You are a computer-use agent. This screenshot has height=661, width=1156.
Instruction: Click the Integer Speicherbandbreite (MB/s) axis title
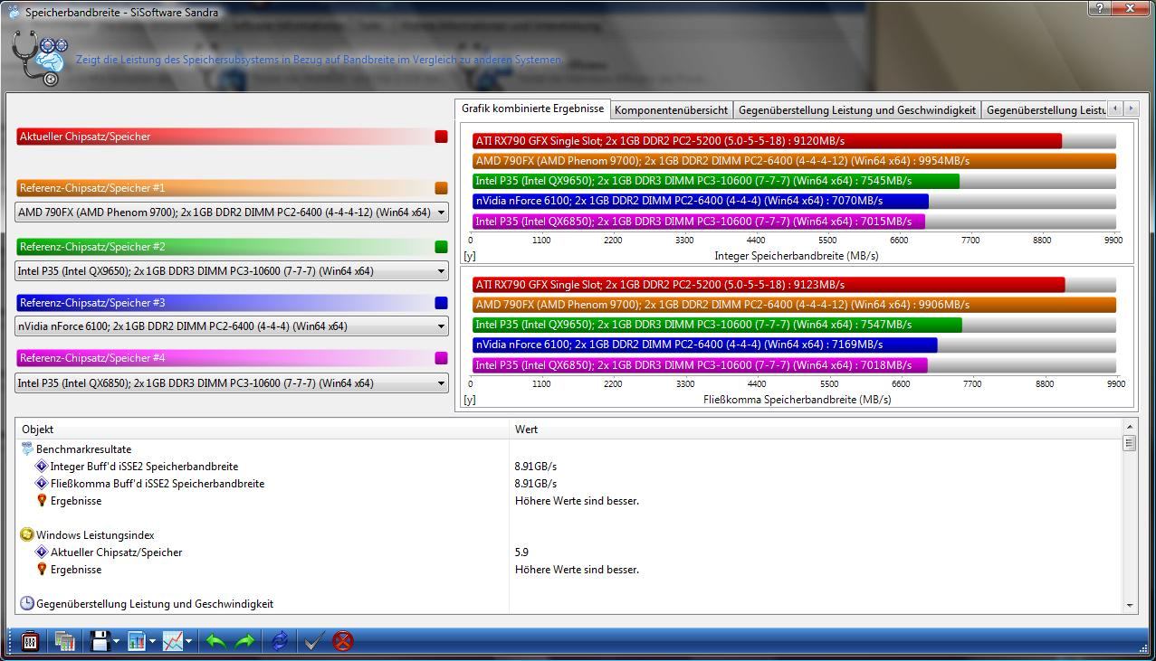coord(796,256)
